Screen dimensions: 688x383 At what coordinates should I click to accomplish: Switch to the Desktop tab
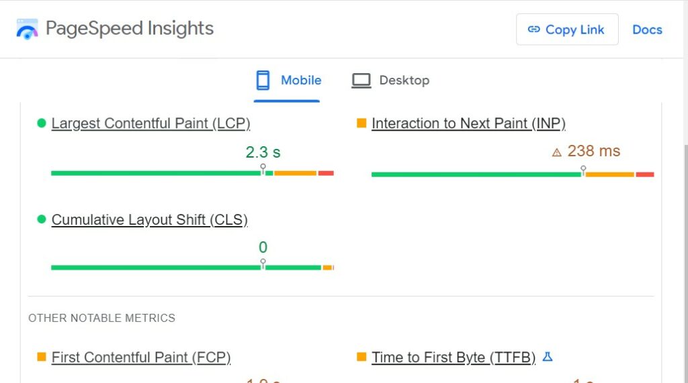(x=390, y=80)
